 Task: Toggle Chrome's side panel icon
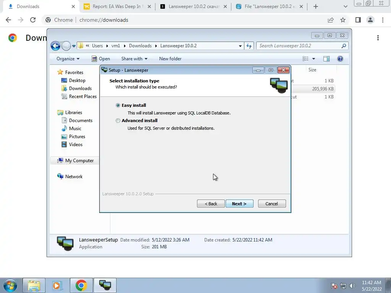point(358,20)
